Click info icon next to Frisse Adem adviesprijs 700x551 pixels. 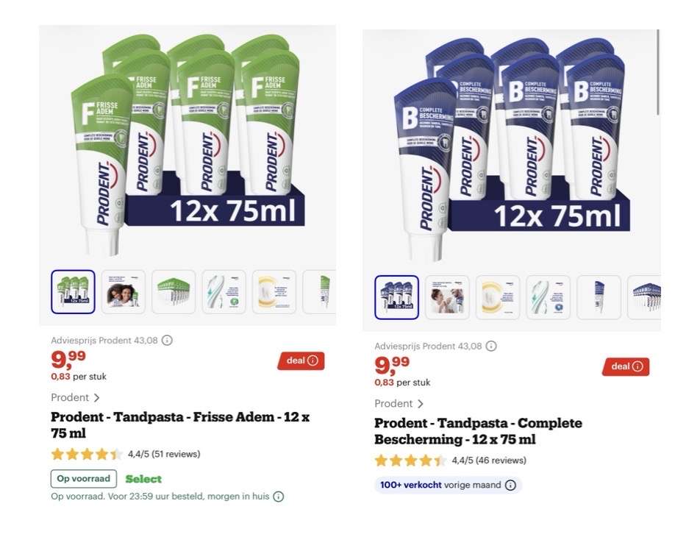tap(167, 341)
